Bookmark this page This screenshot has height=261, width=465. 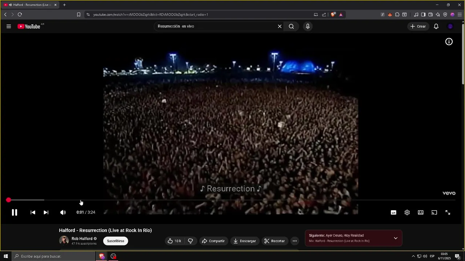[78, 14]
